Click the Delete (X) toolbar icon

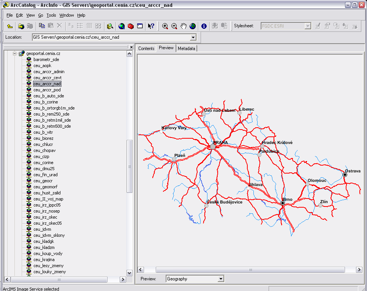(x=59, y=26)
